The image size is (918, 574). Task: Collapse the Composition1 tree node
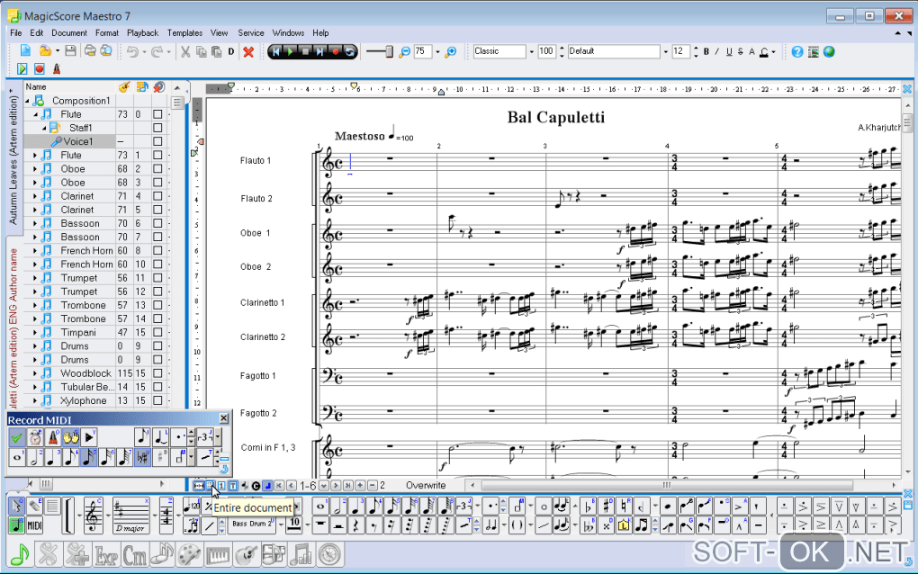tap(27, 101)
